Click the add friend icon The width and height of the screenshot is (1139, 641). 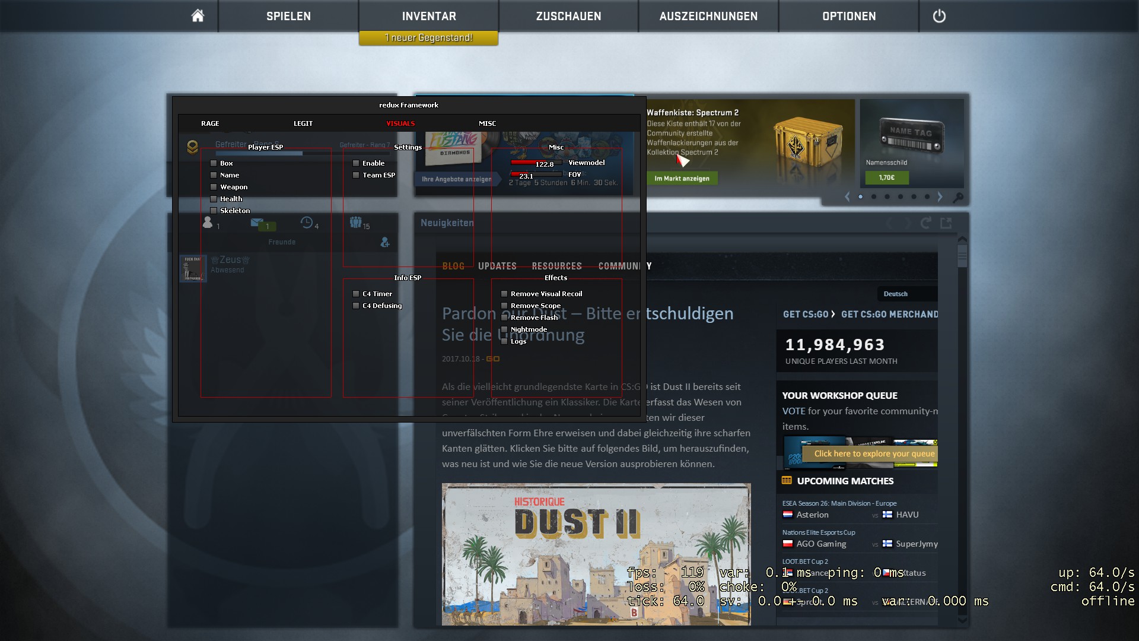point(385,242)
